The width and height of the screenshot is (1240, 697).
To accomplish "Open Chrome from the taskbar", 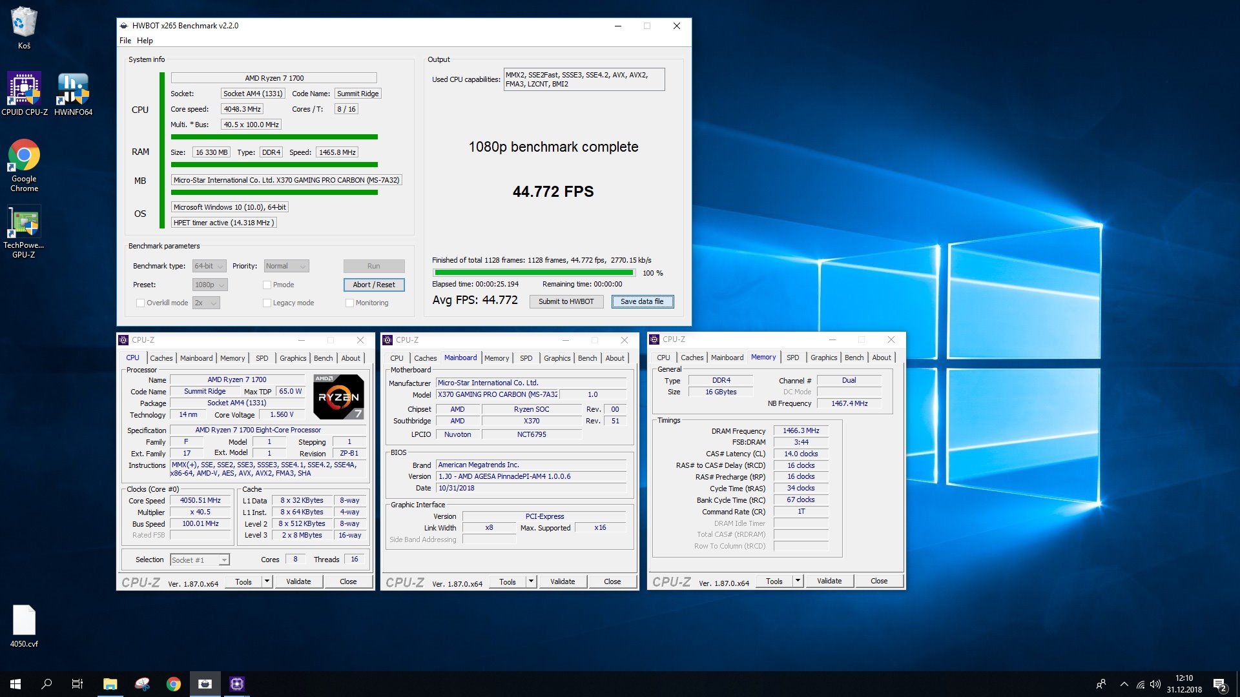I will (x=174, y=684).
